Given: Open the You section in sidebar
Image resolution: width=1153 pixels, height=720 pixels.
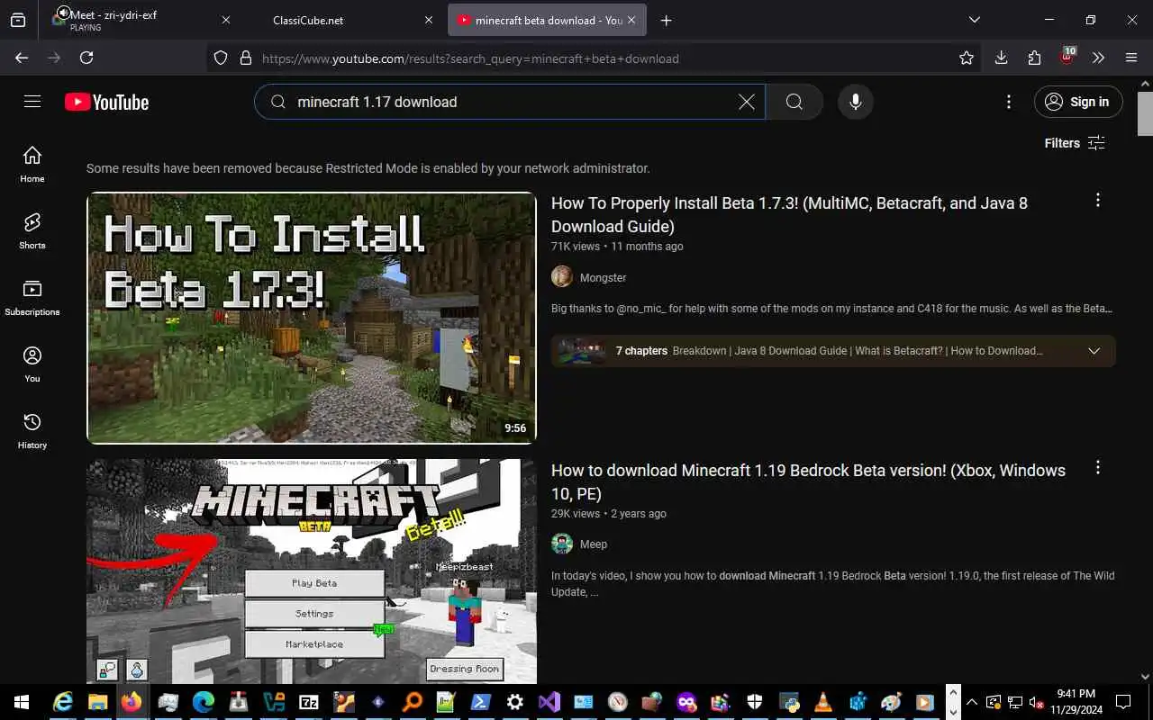Looking at the screenshot, I should (32, 364).
